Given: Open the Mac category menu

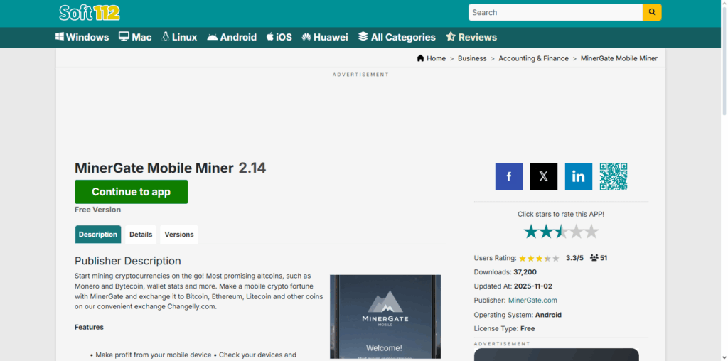Looking at the screenshot, I should click(135, 37).
